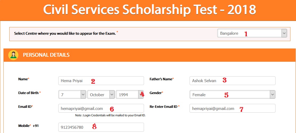Image resolution: width=296 pixels, height=133 pixels.
Task: Click the arrow on the Gender dropdown
Action: click(x=272, y=95)
